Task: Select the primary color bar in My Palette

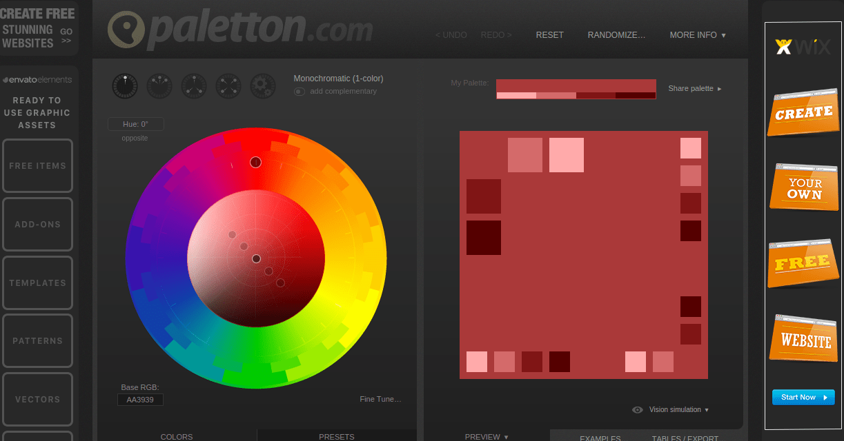Action: [576, 85]
